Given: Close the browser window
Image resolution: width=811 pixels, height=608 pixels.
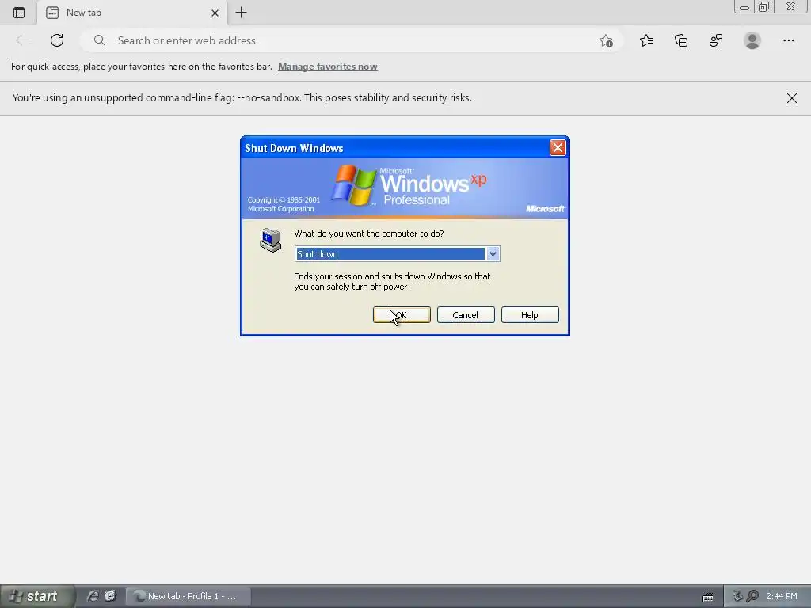Looking at the screenshot, I should click(x=790, y=6).
